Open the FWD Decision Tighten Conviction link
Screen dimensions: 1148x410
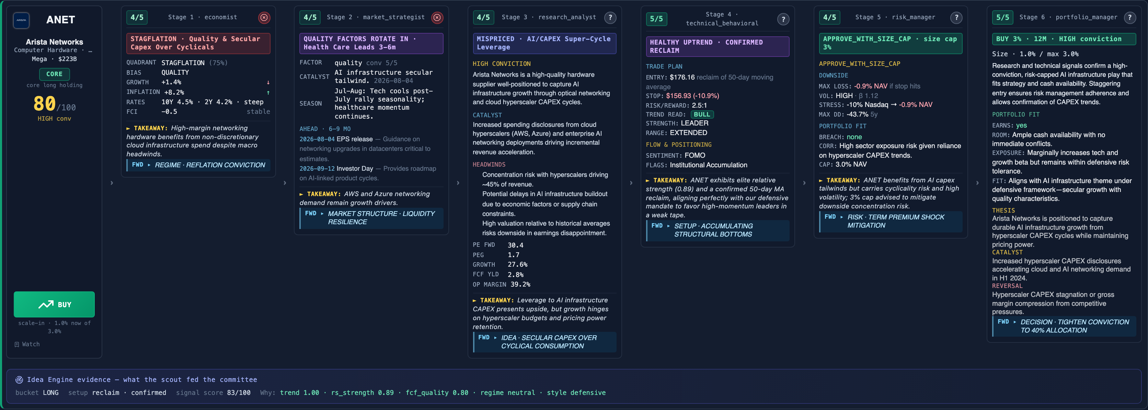[x=1064, y=326]
